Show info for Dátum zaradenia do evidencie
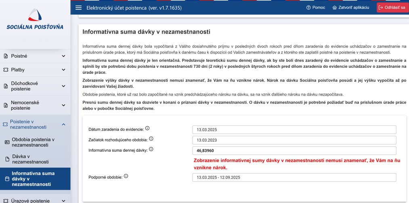This screenshot has height=203, width=409. point(147,128)
